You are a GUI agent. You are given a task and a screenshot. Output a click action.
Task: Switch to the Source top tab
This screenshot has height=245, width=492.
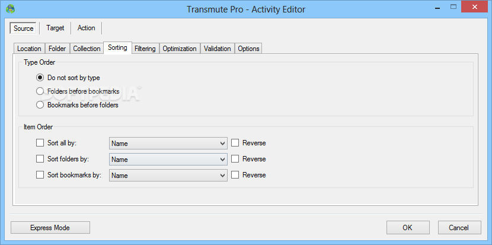coord(24,28)
